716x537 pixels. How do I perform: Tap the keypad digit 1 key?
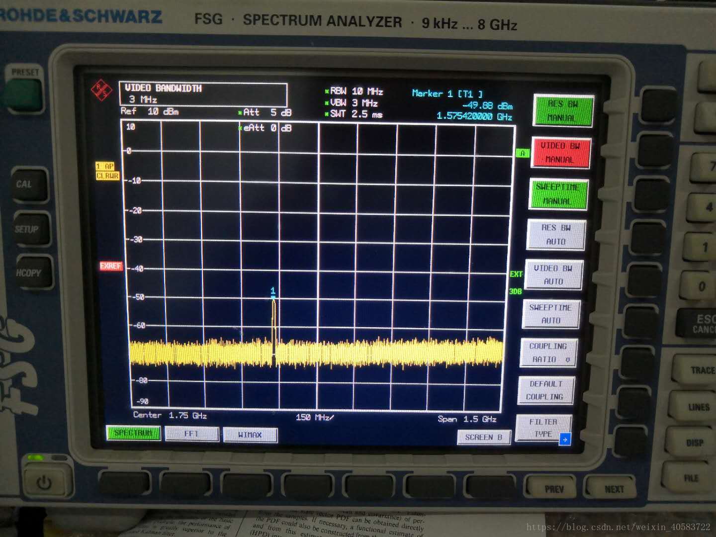700,247
